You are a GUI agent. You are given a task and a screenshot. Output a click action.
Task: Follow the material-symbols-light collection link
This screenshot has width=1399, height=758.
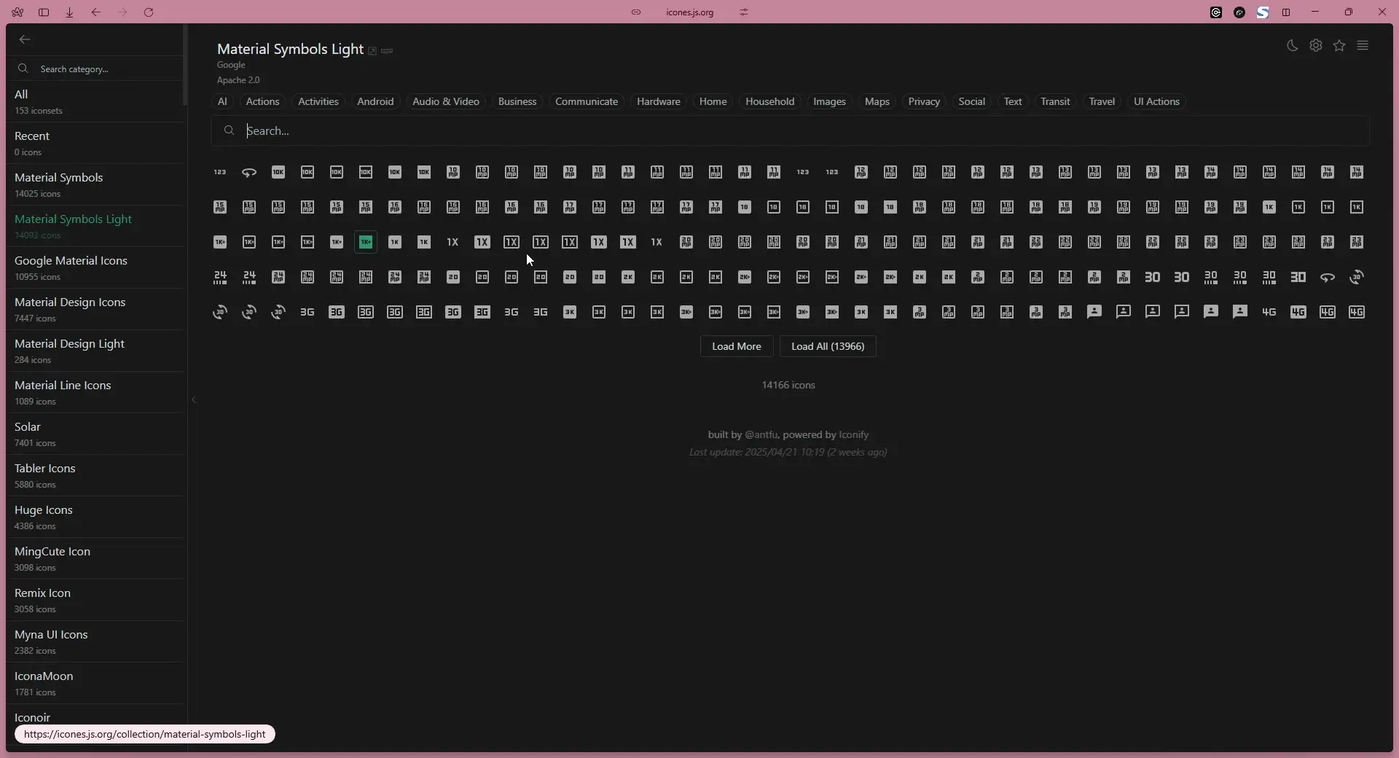(x=144, y=734)
